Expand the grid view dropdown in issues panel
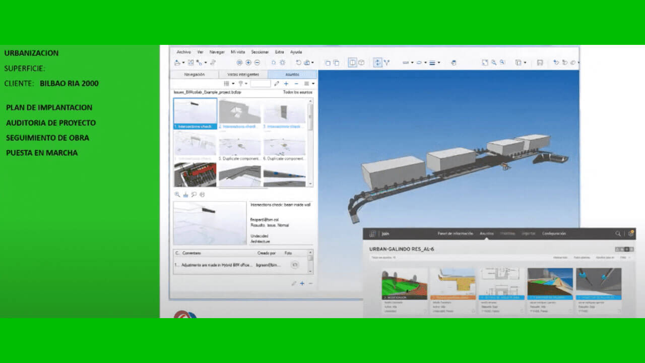The height and width of the screenshot is (363, 645). coord(229,84)
